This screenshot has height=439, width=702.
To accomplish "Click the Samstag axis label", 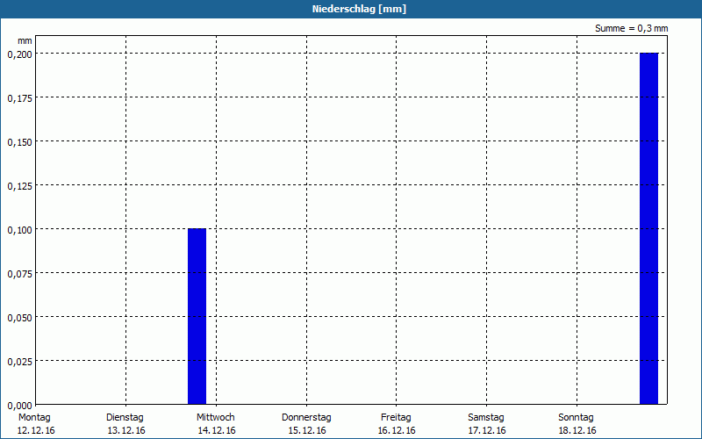I will pos(486,417).
